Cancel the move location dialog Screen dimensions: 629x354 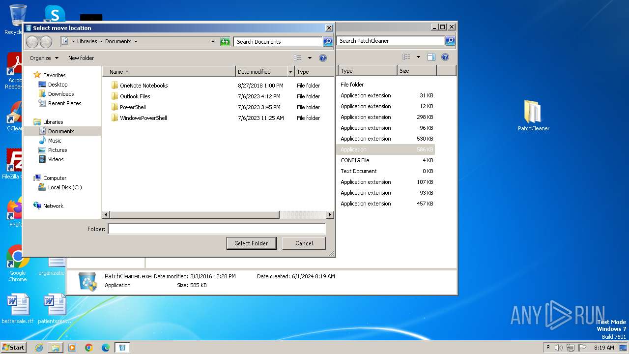[x=304, y=243]
